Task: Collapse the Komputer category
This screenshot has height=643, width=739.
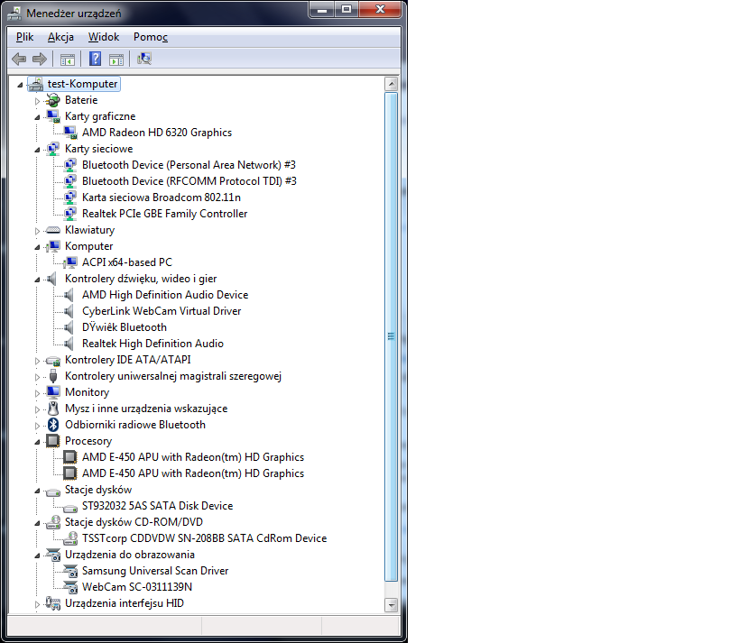Action: point(37,247)
